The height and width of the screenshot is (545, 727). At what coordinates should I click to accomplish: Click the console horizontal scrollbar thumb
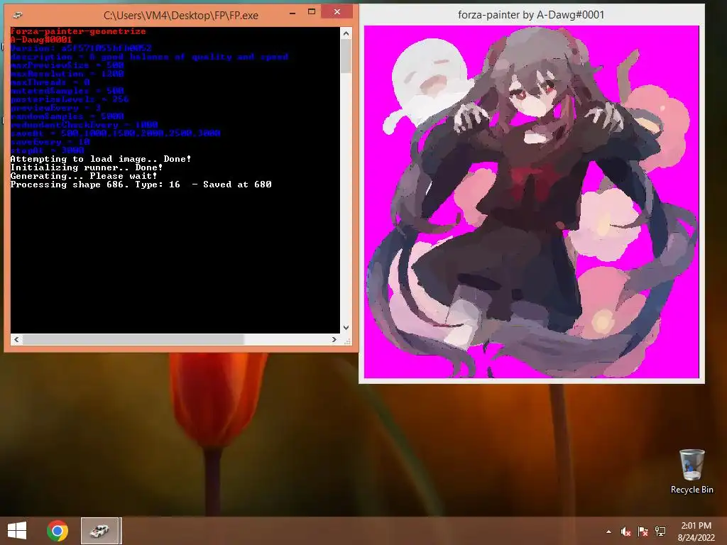(133, 339)
